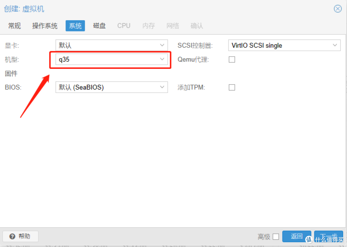Click the 返回 button
Image resolution: width=347 pixels, height=247 pixels.
pos(297,236)
